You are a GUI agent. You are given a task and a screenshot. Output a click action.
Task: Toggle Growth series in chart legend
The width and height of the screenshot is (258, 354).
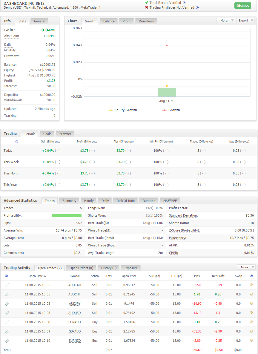point(171,110)
